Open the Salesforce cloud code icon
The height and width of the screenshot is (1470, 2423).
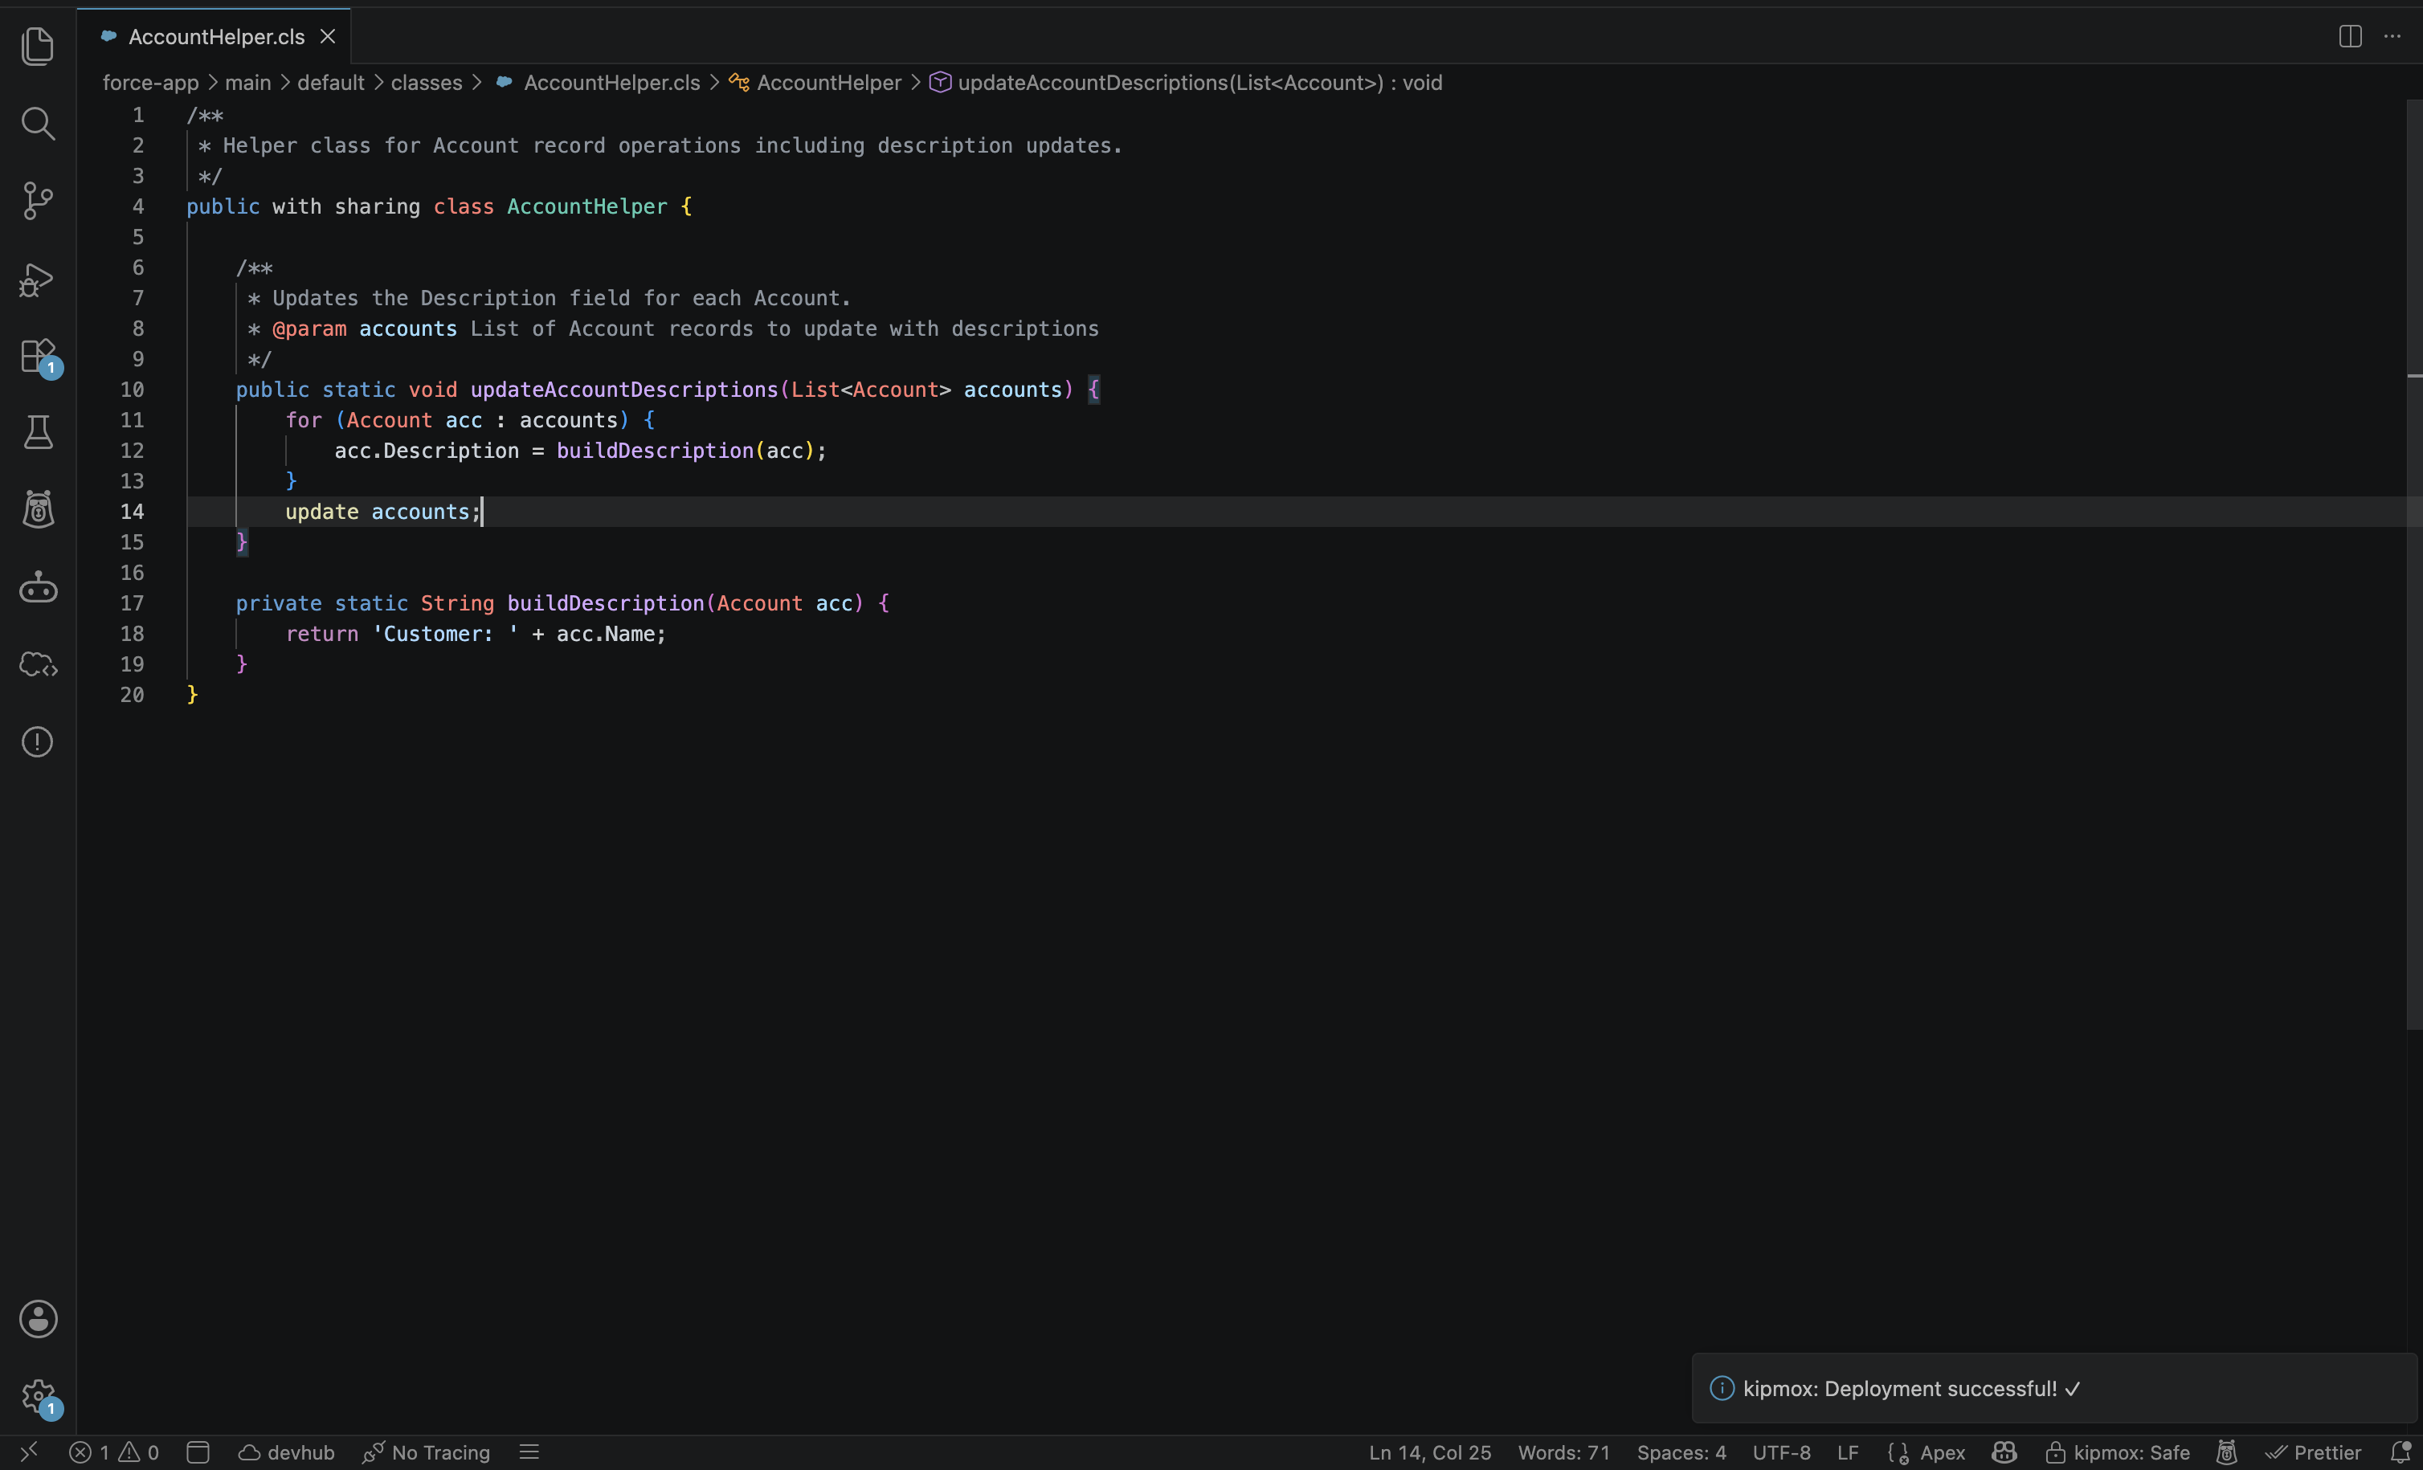[x=38, y=664]
